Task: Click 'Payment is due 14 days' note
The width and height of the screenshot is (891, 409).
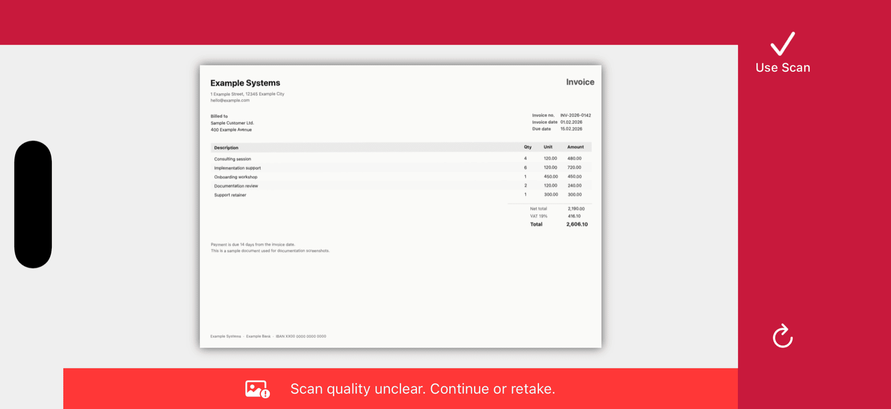Action: coord(253,245)
